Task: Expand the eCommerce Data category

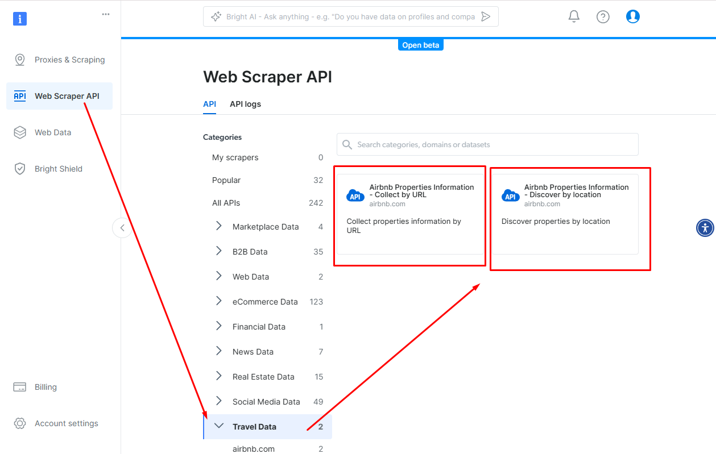Action: click(x=219, y=301)
